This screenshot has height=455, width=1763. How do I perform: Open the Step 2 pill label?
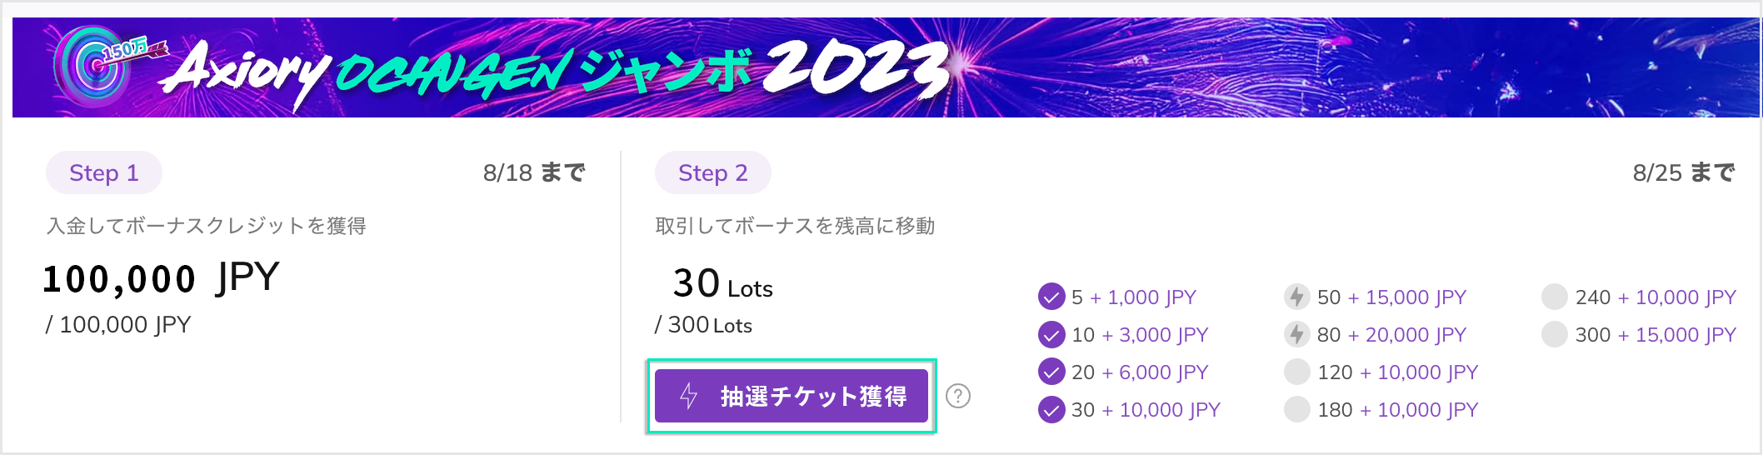pyautogui.click(x=712, y=172)
